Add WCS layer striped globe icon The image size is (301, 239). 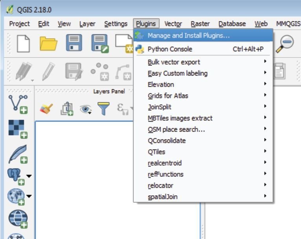(18, 219)
